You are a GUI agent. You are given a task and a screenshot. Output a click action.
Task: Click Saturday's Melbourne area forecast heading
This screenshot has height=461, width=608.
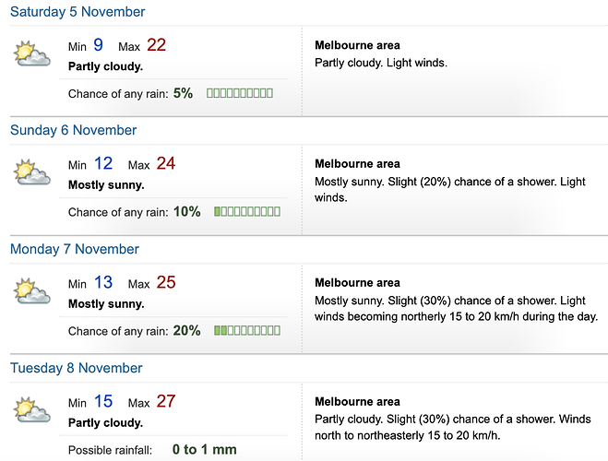click(357, 45)
